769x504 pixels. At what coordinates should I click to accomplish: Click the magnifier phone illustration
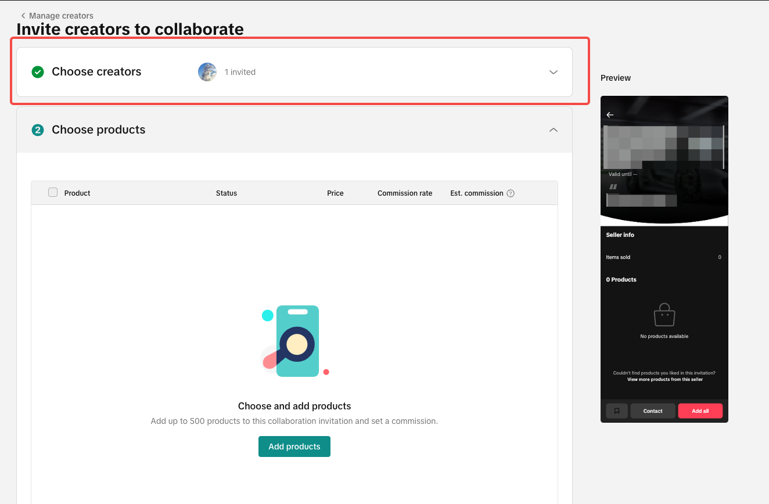(295, 341)
